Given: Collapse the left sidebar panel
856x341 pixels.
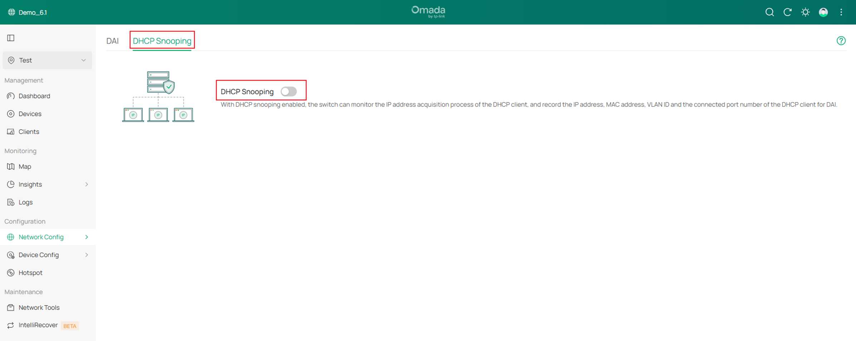Looking at the screenshot, I should click(x=10, y=37).
